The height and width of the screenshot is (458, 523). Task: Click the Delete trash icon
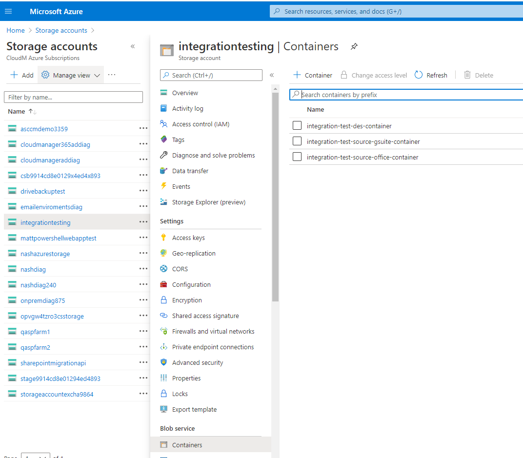[x=467, y=75]
